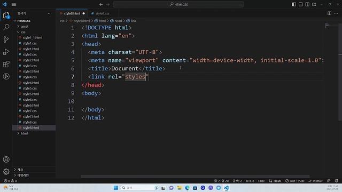This screenshot has width=342, height=192.
Task: Click the Prettier status bar item
Action: (315, 181)
